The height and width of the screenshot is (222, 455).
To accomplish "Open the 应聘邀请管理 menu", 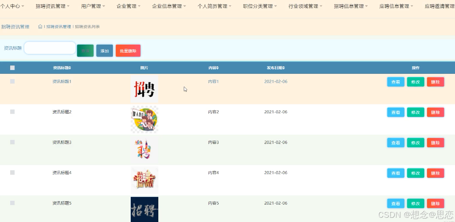I will (440, 6).
